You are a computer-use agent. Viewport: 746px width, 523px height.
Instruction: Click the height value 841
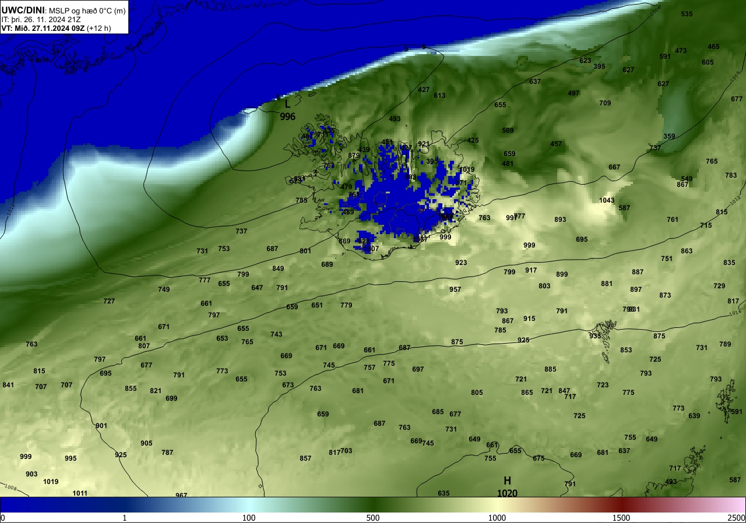tap(9, 386)
